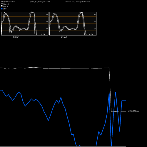Click the '(14,3,3) Charts for AABA' heading
The image size is (147, 147).
40,2
